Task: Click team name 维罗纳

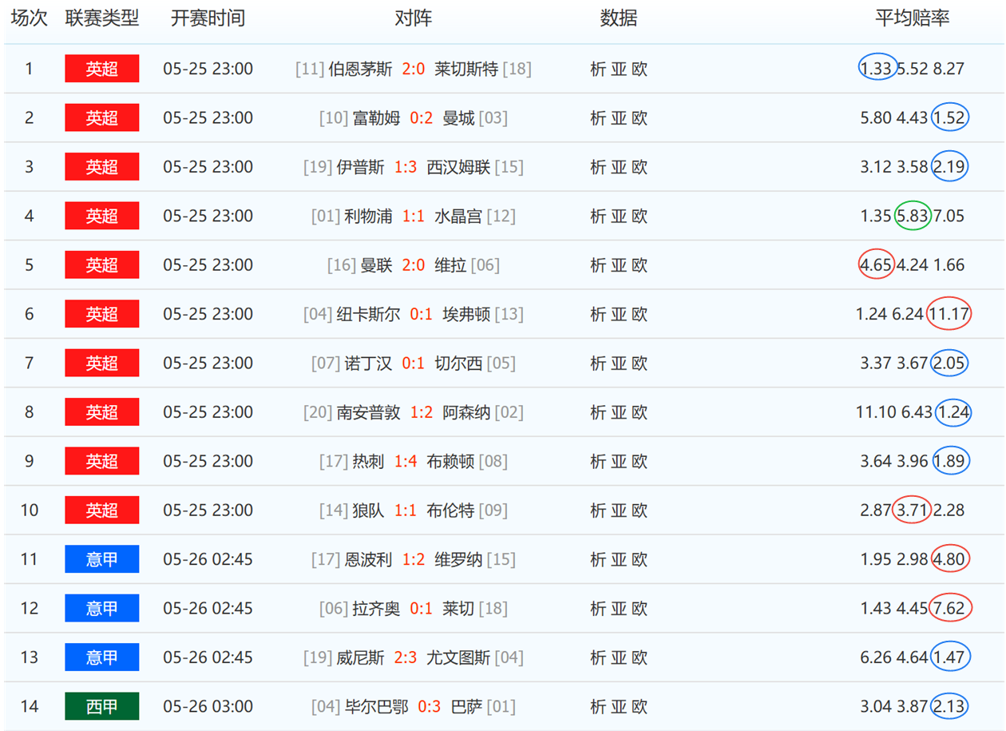Action: pyautogui.click(x=458, y=559)
